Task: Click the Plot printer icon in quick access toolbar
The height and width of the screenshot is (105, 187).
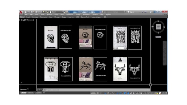Action: tap(37, 12)
